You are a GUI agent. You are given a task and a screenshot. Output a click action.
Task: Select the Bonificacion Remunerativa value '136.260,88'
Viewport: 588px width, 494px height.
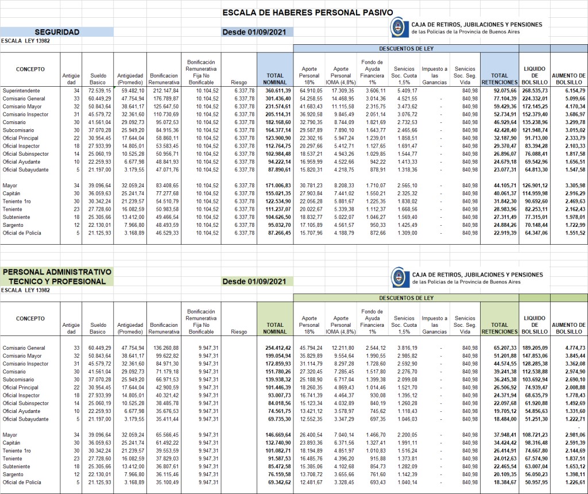[x=166, y=348]
